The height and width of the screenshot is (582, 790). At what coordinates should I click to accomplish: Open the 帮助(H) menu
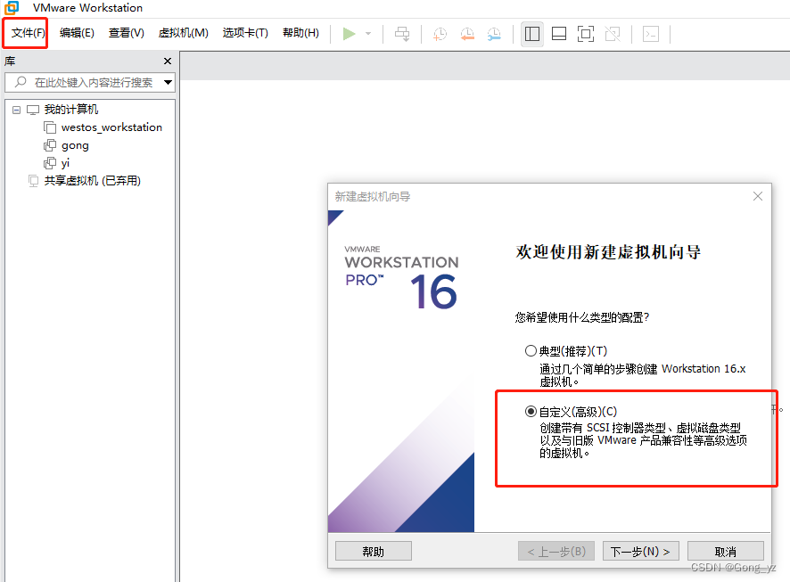(300, 33)
